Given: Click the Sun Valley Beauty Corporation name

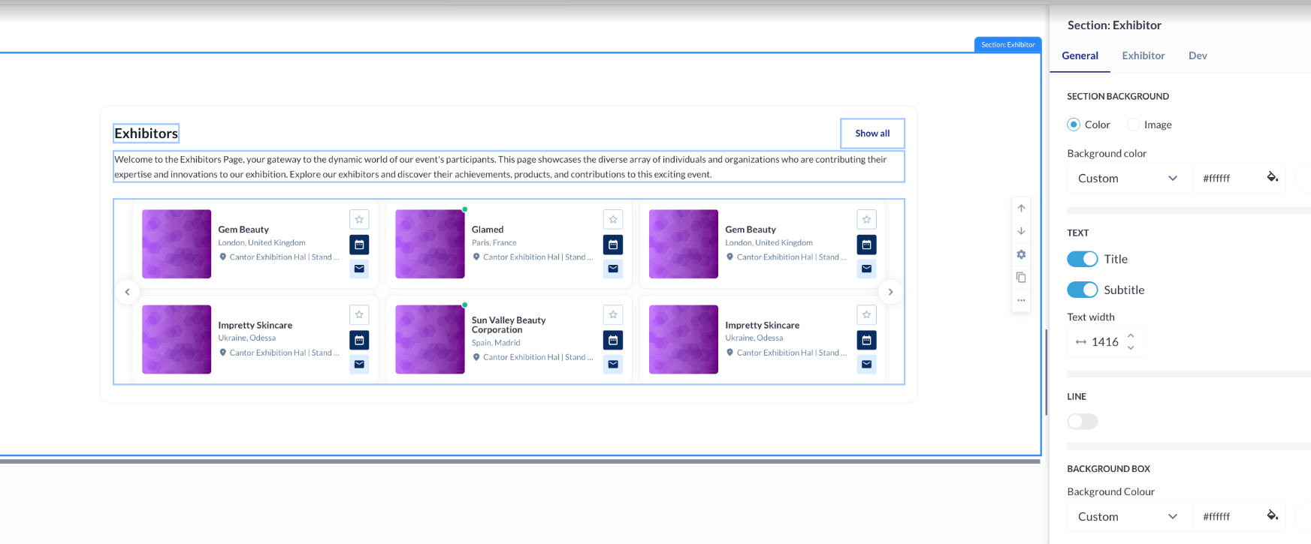Looking at the screenshot, I should click(x=509, y=325).
